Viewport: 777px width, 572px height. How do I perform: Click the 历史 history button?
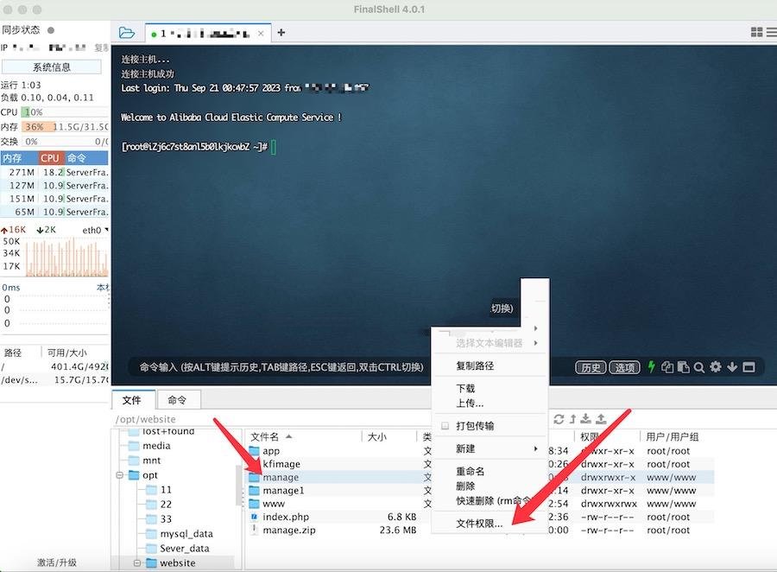click(591, 367)
